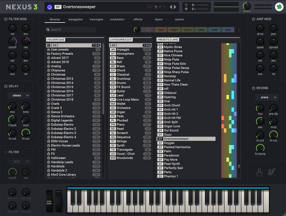Switch to the arpeggiator tab

coord(75,19)
